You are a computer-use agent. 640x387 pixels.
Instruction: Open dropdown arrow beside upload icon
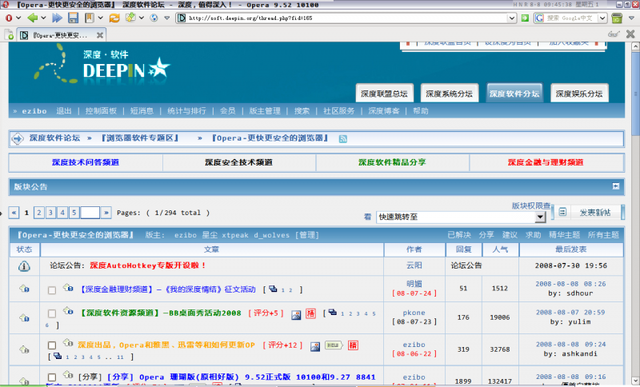[142, 18]
